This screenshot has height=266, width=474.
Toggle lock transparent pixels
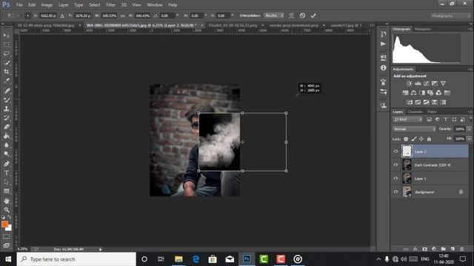[406, 139]
